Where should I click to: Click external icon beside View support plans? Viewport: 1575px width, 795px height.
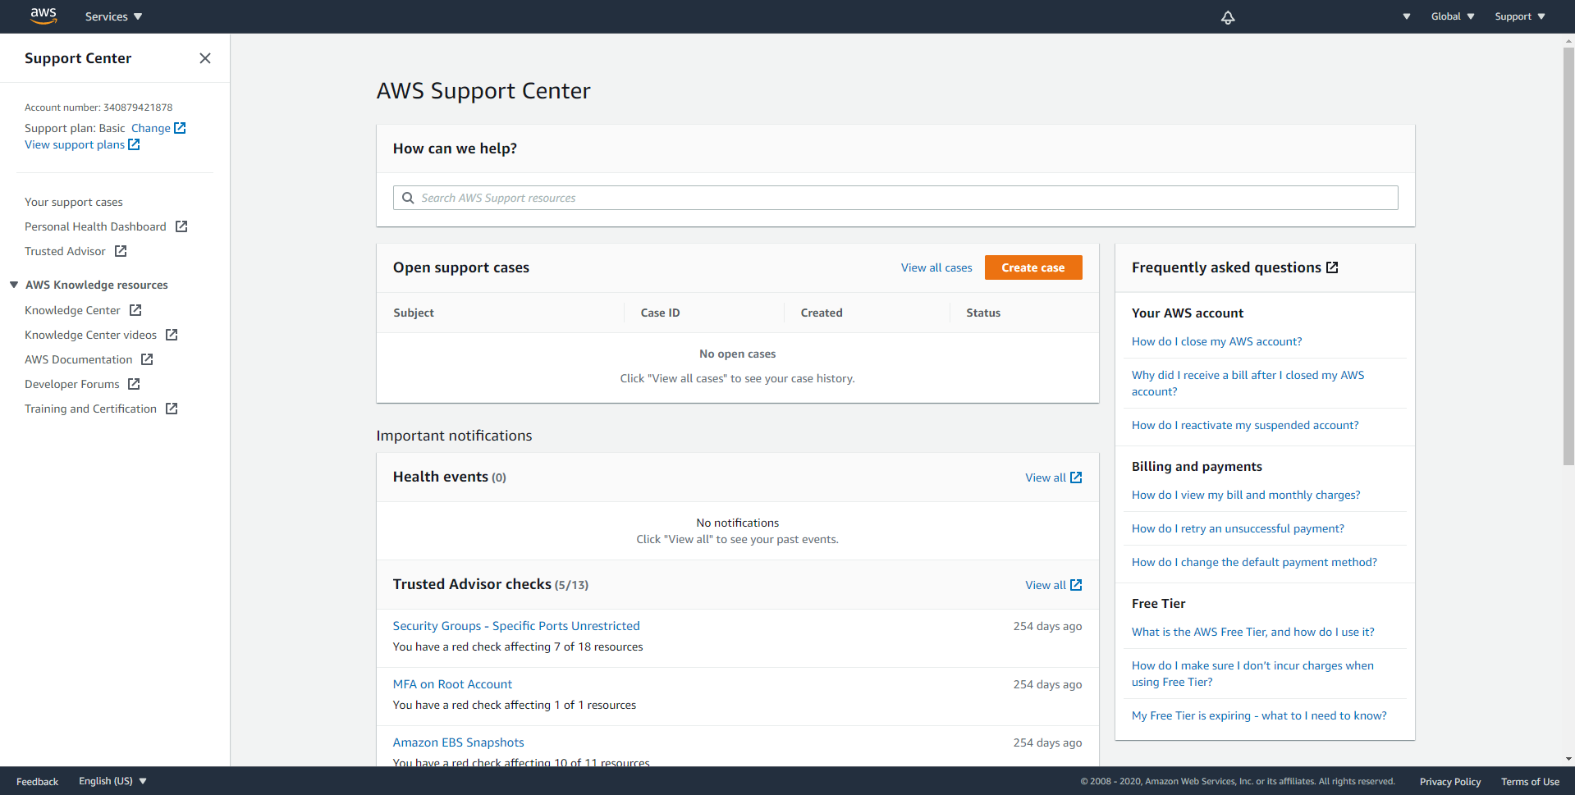[134, 144]
